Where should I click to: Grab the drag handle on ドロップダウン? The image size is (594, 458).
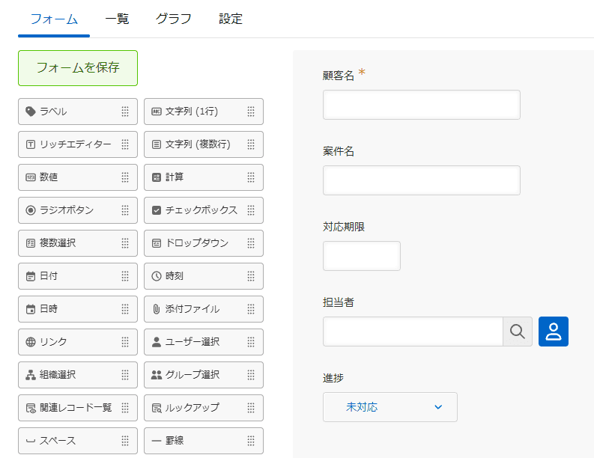pyautogui.click(x=251, y=243)
